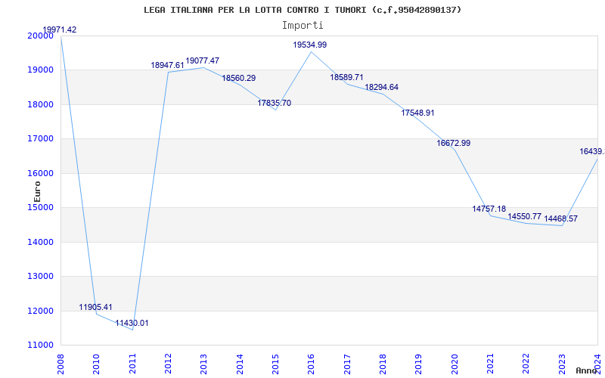Click y-axis tick 16000
The image size is (605, 378).
[40, 174]
